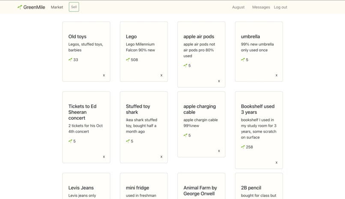345x199 pixels.
Task: Click the sprout icon next to 508
Action: click(x=128, y=59)
